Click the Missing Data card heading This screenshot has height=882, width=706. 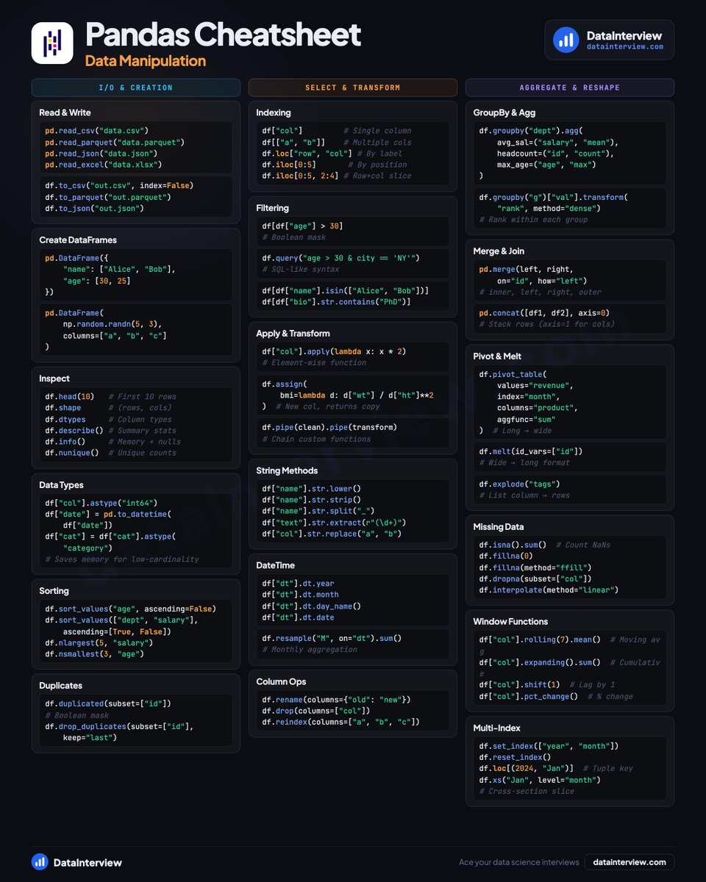pos(499,526)
